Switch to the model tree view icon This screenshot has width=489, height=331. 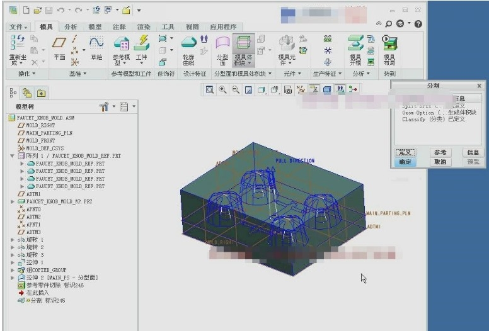[x=13, y=93]
